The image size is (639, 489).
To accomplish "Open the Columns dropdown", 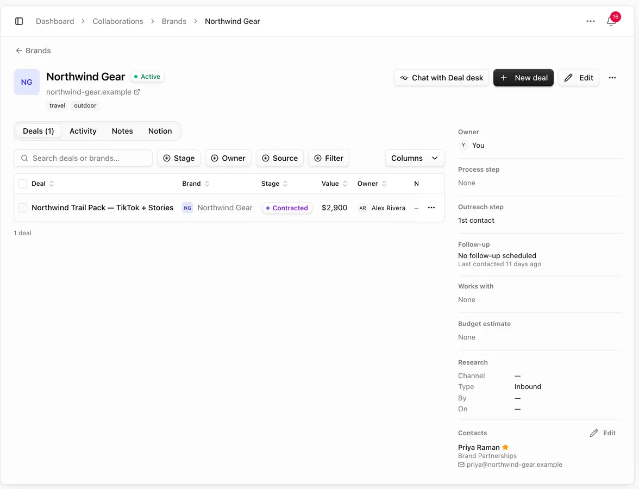I will (415, 158).
